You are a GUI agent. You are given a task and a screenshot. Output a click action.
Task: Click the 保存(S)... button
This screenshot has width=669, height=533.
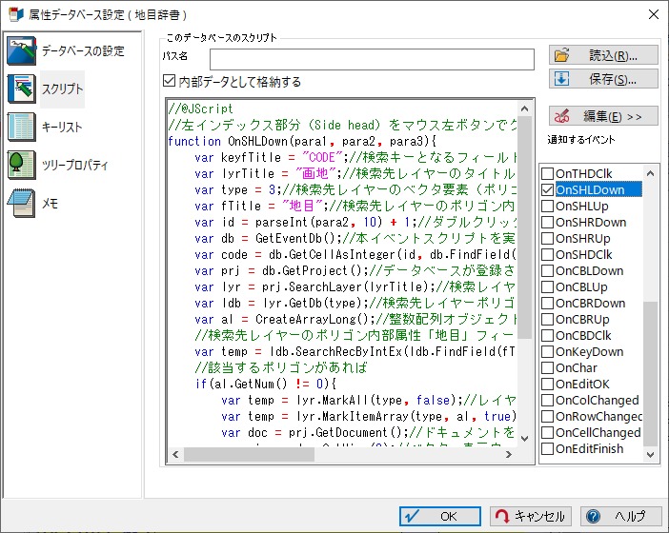(603, 79)
